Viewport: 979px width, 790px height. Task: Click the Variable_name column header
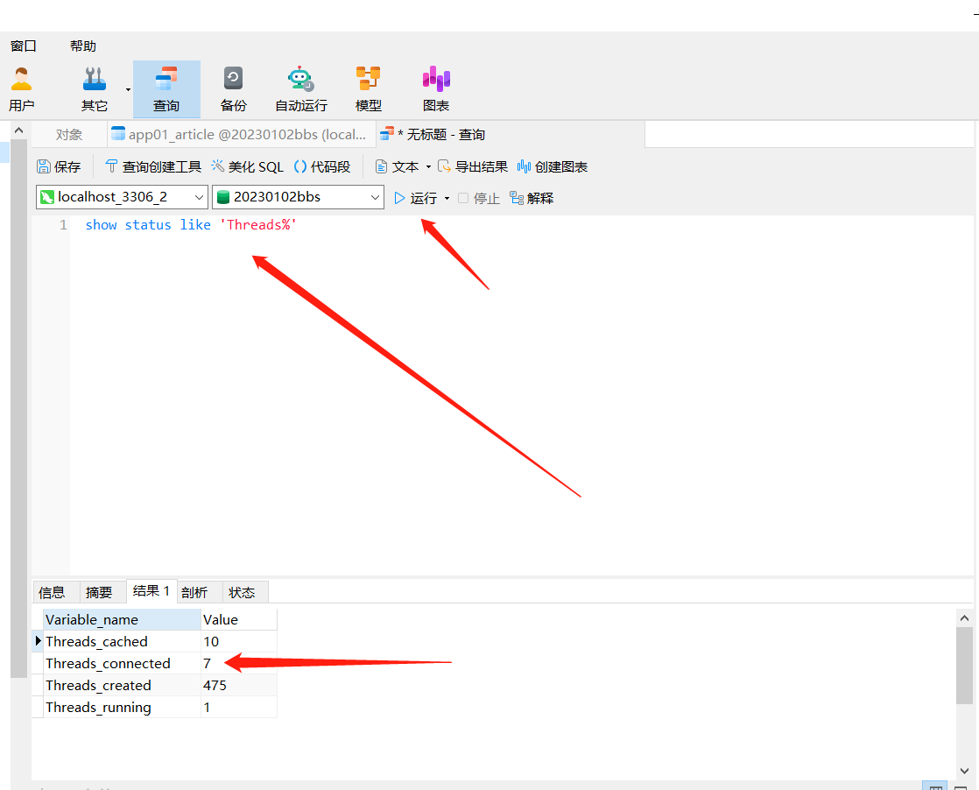pos(122,619)
